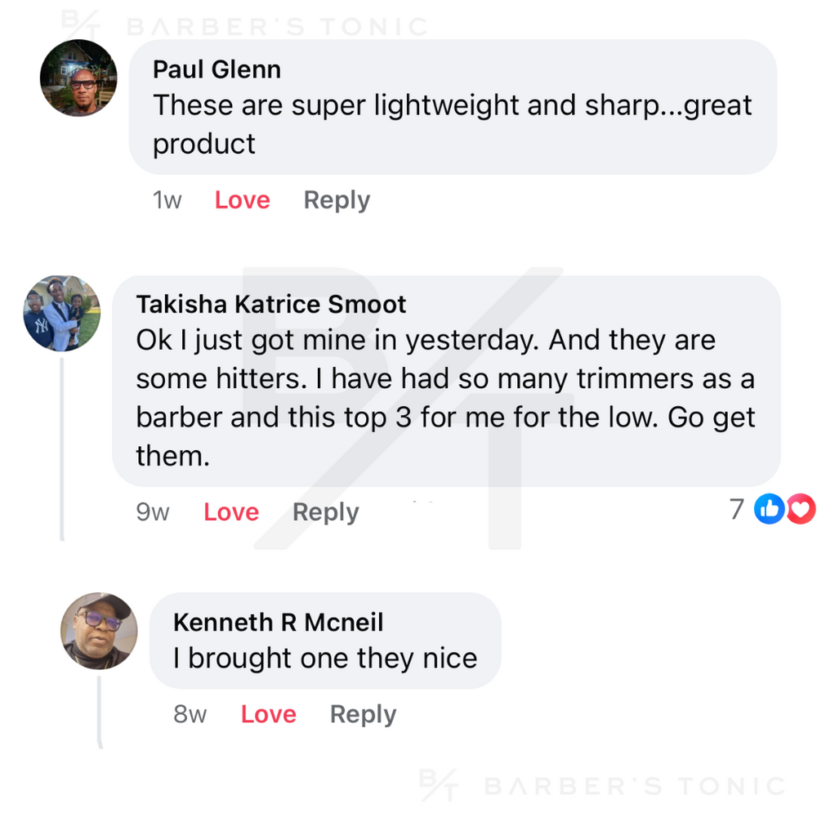Open Paul Glenn's profile name link

217,69
